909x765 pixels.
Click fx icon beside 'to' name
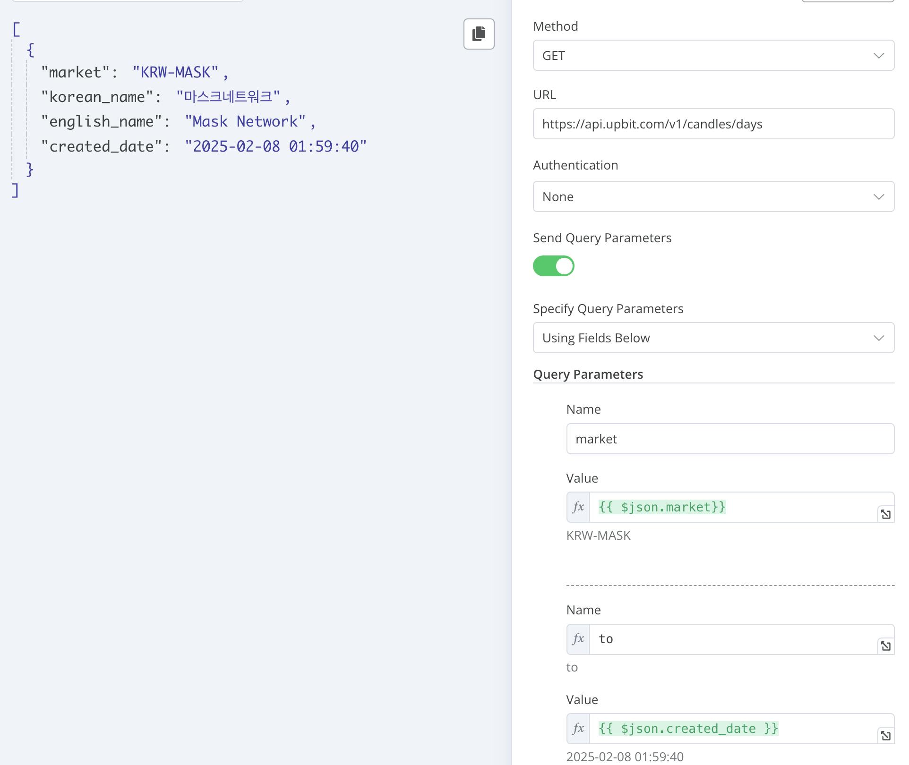click(x=578, y=639)
